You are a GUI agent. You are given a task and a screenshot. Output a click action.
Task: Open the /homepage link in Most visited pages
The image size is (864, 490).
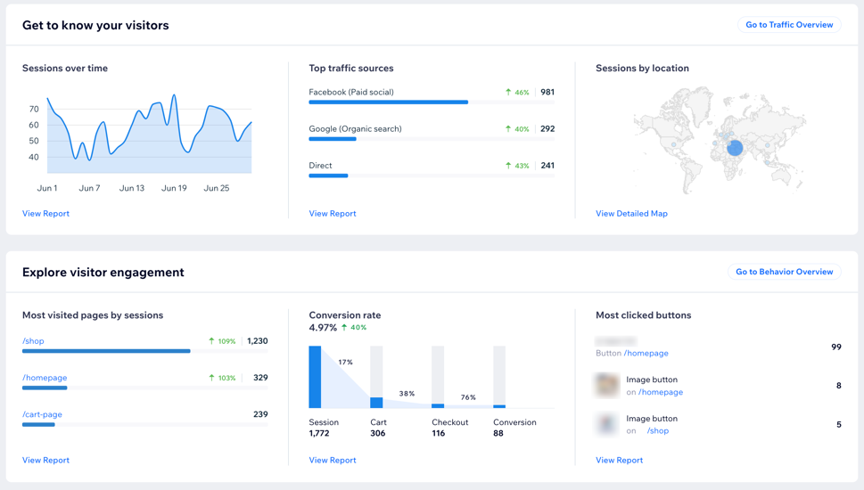click(x=45, y=378)
